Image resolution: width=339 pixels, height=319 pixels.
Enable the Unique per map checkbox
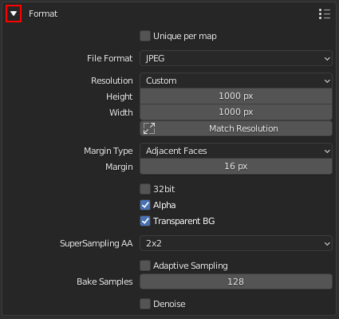(x=145, y=36)
